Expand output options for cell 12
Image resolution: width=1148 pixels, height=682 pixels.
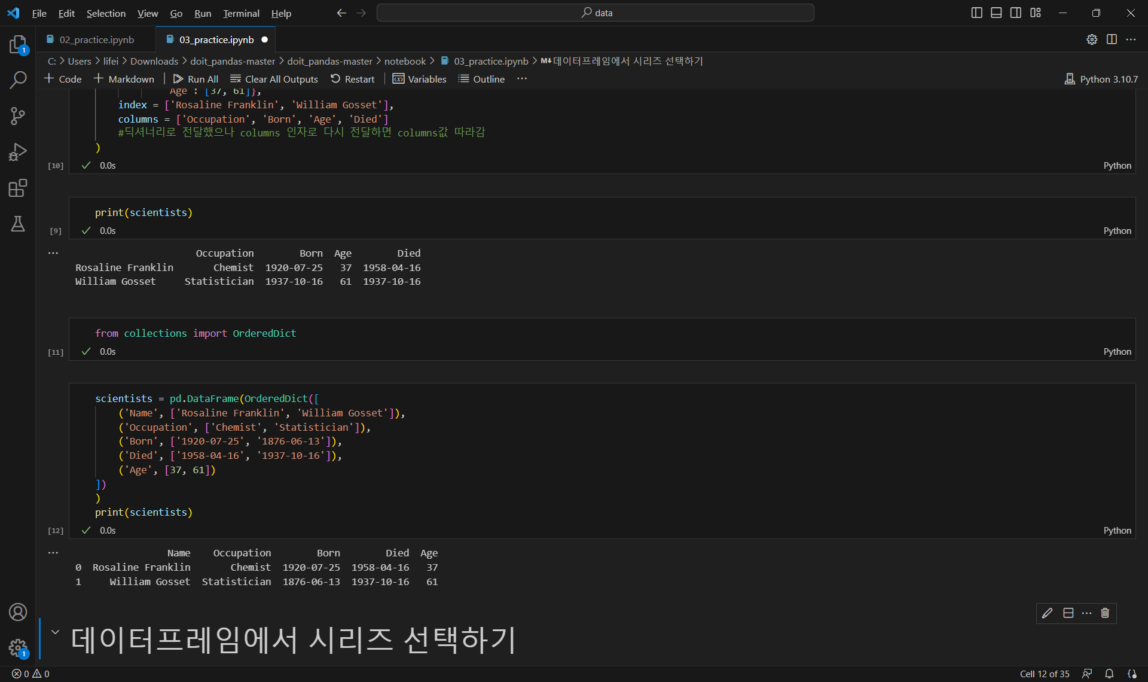[x=53, y=553]
